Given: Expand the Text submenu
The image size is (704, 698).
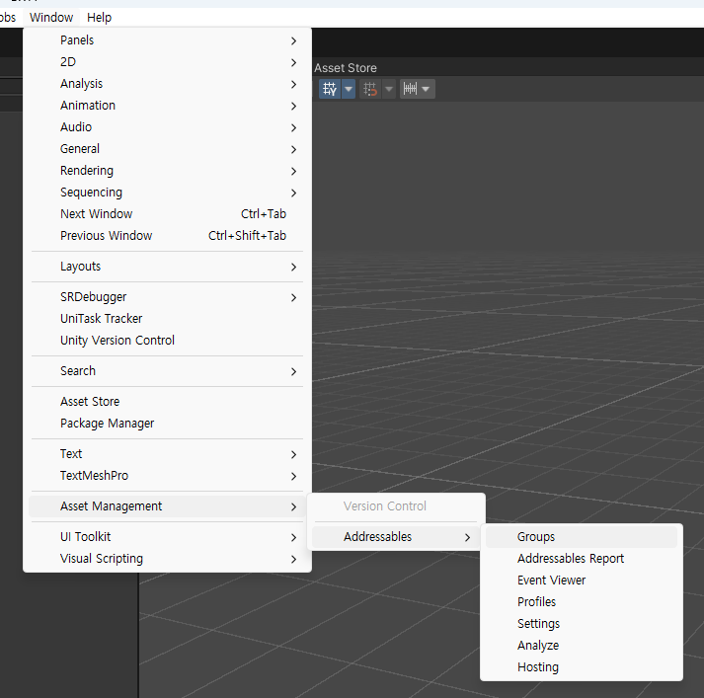Looking at the screenshot, I should [x=167, y=454].
